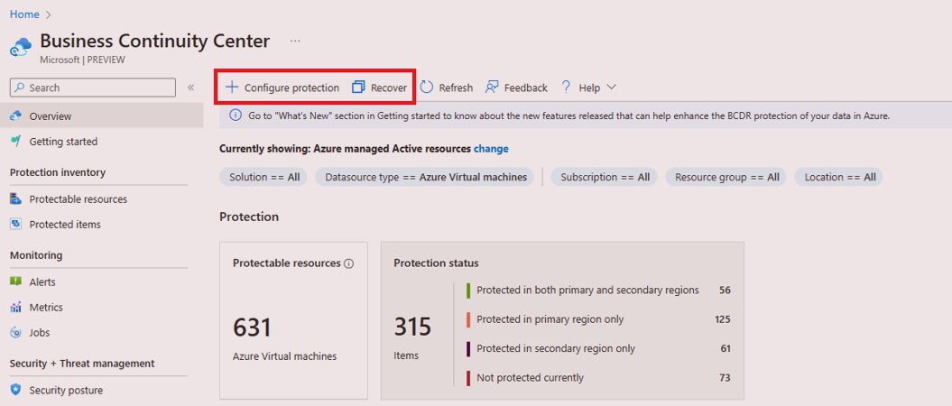Image resolution: width=952 pixels, height=406 pixels.
Task: Open the Solution == All filter
Action: (x=263, y=177)
